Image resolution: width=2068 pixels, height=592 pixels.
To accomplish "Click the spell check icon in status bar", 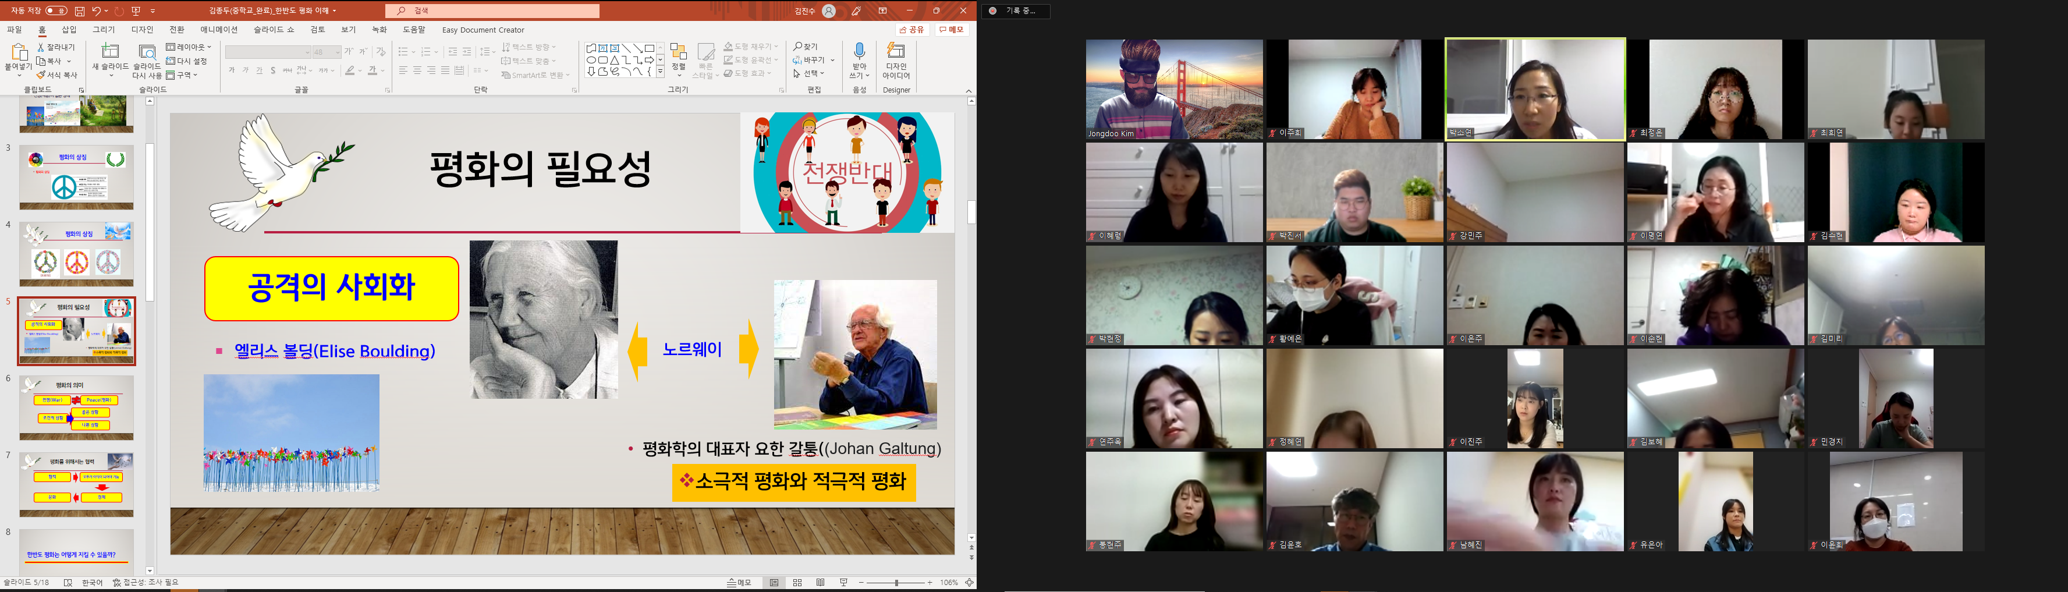I will [68, 583].
